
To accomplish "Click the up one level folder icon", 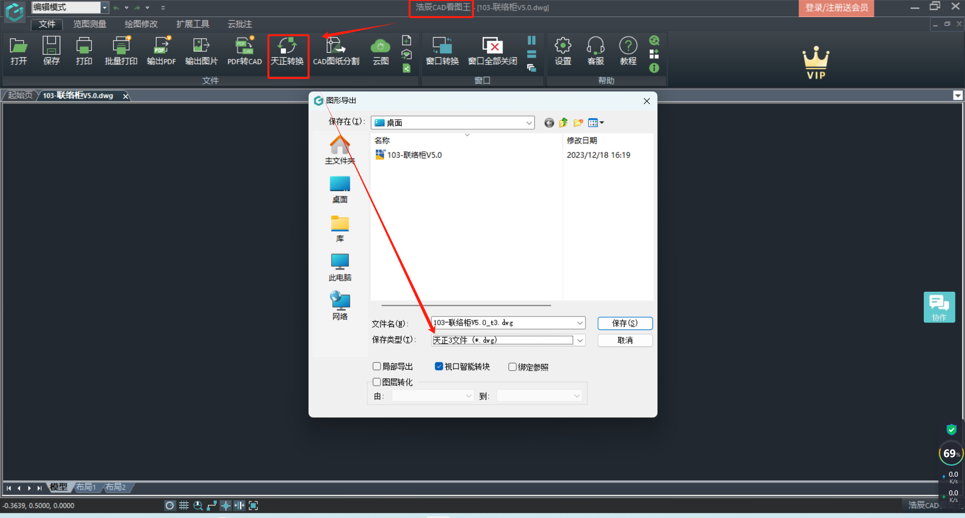I will coord(563,123).
